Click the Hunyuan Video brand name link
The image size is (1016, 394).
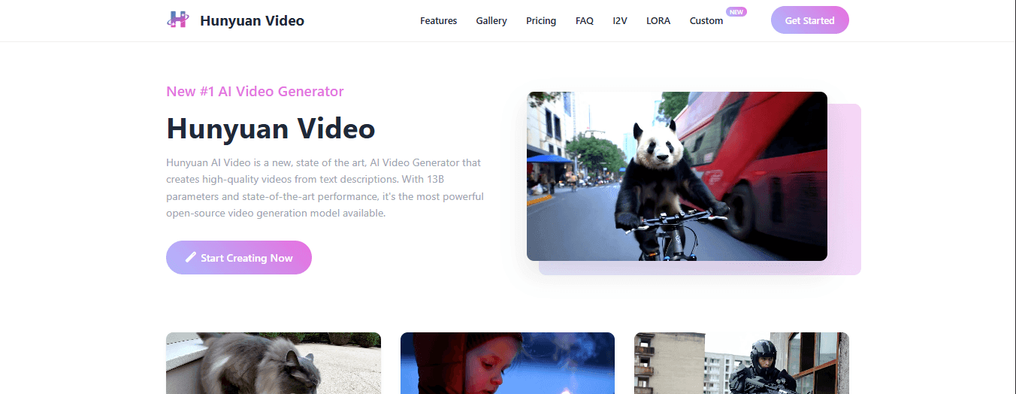pyautogui.click(x=252, y=20)
